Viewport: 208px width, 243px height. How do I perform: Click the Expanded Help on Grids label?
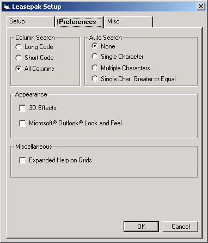point(60,160)
